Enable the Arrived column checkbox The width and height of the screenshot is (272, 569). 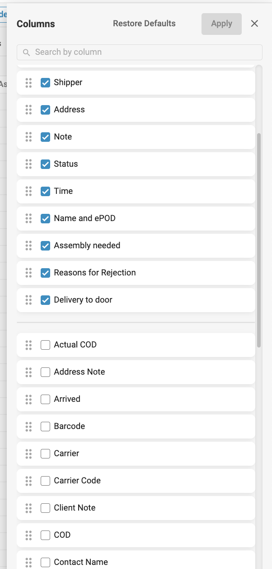click(x=45, y=399)
